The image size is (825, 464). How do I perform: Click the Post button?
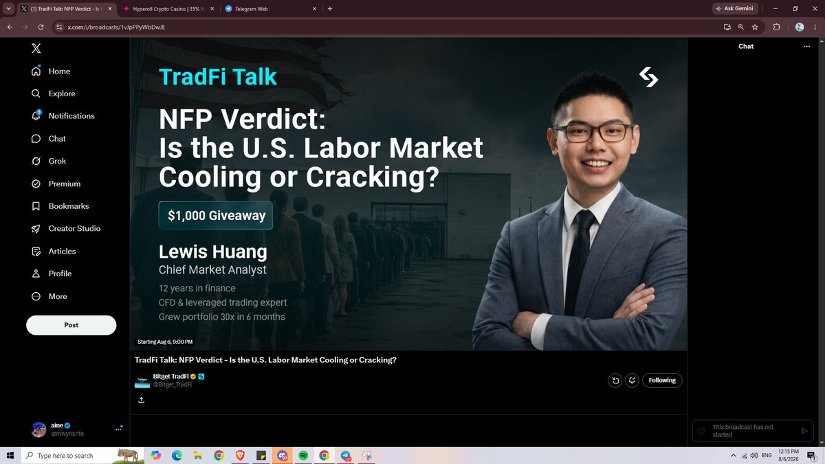tap(71, 325)
